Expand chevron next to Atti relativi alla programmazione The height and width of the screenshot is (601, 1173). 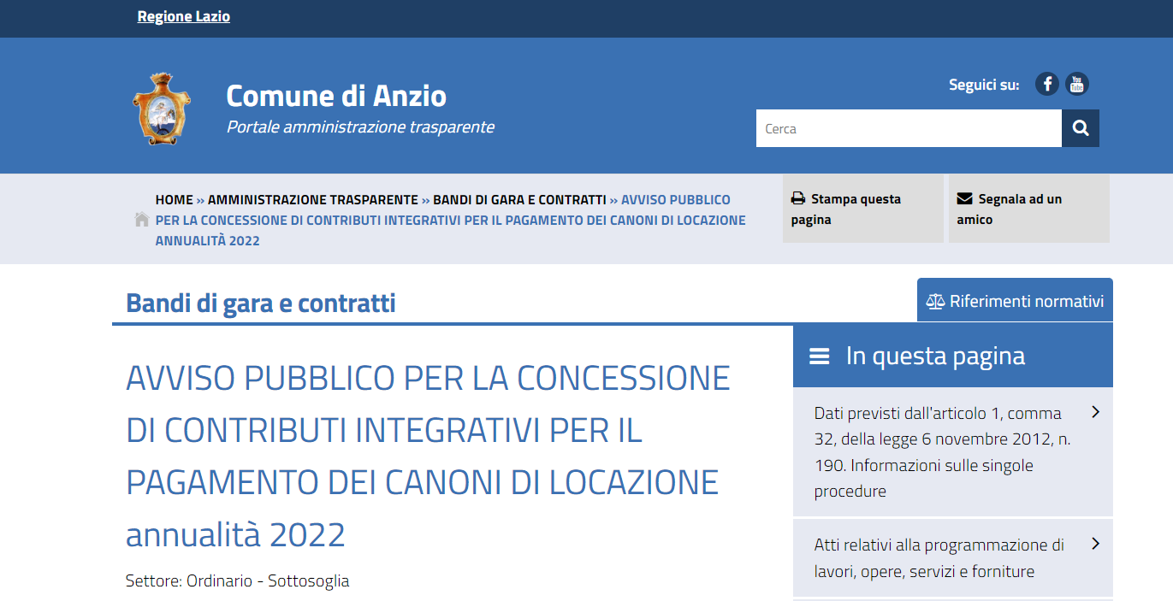[x=1096, y=544]
